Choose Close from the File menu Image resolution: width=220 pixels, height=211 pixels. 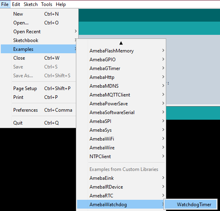click(39, 58)
